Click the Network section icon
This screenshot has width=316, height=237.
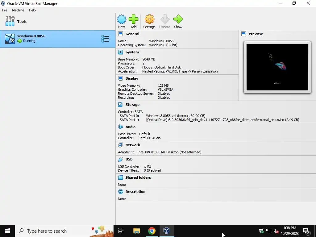click(x=121, y=145)
